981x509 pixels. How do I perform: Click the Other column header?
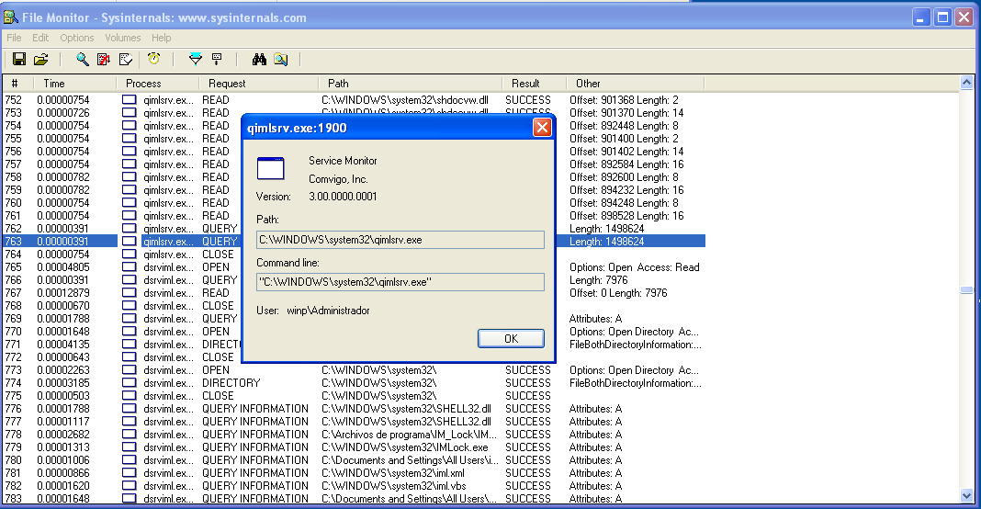tap(636, 84)
